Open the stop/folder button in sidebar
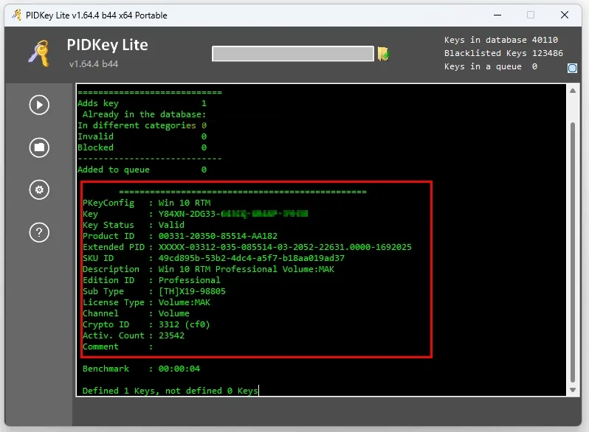589x432 pixels. 39,147
